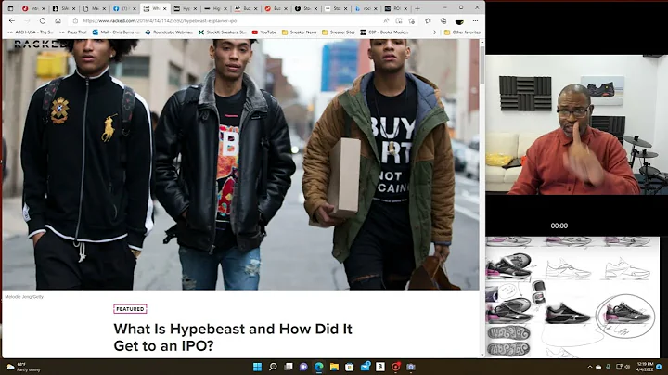Switch to the Hyp tab

coord(186,8)
